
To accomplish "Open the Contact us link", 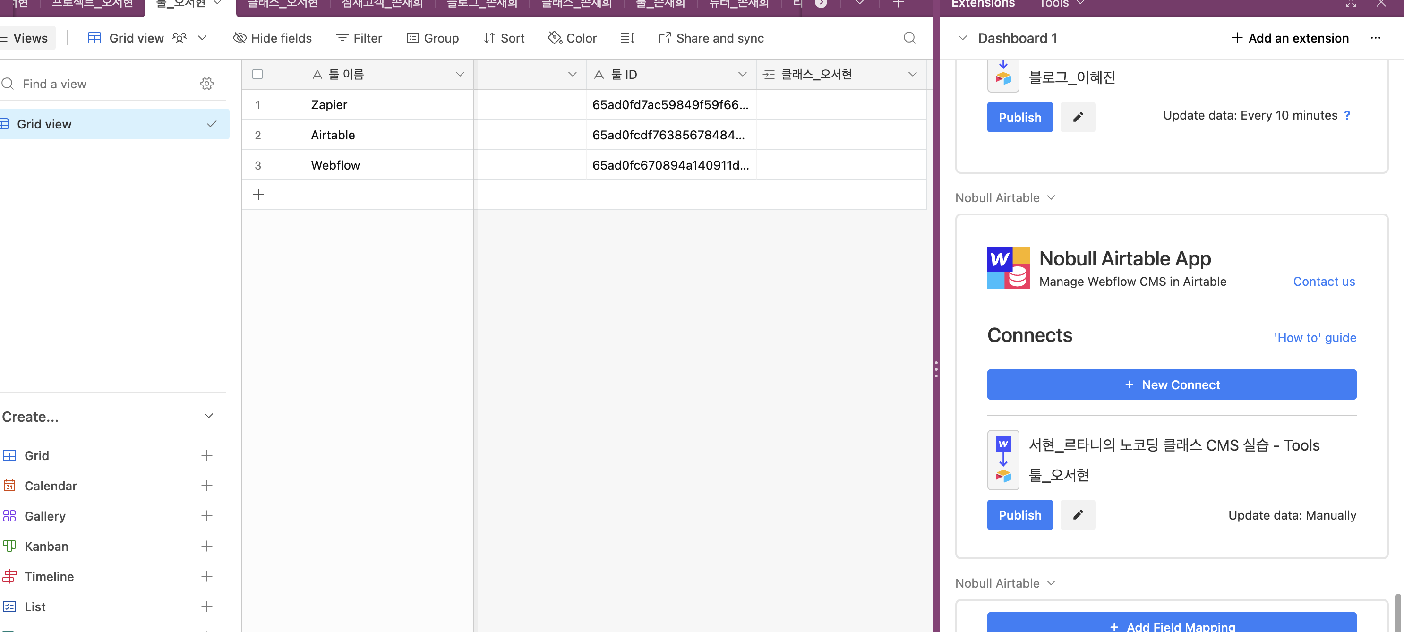I will tap(1324, 282).
